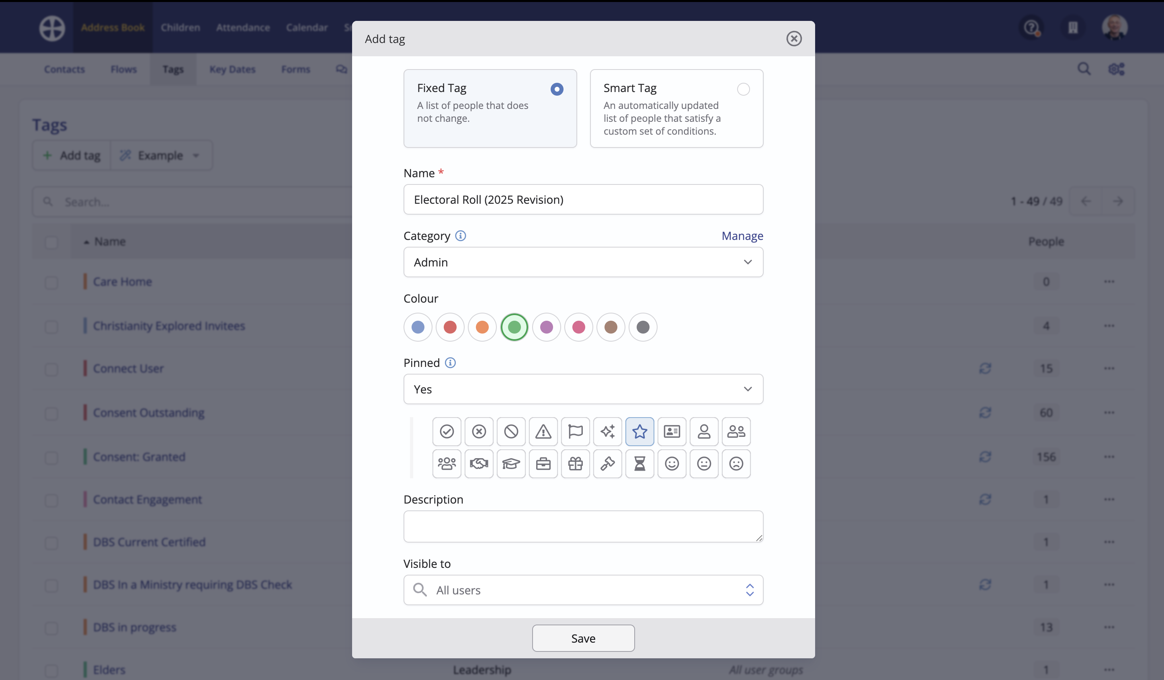Select the graduation cap tag icon

(511, 463)
